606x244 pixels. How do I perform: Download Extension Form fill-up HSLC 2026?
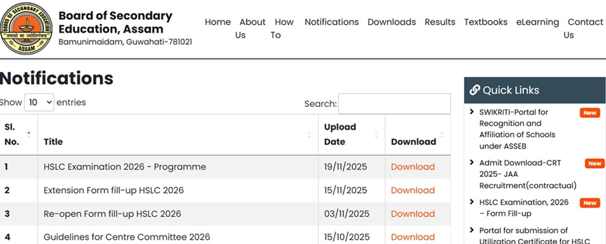(413, 191)
